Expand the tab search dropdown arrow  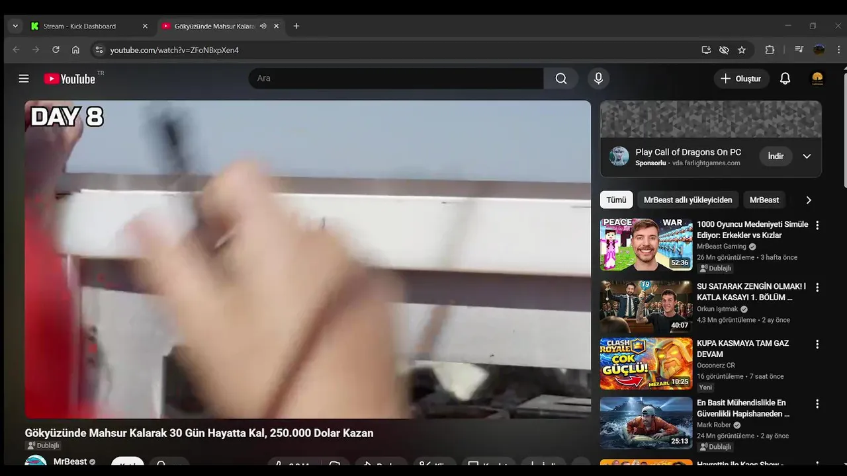click(15, 26)
